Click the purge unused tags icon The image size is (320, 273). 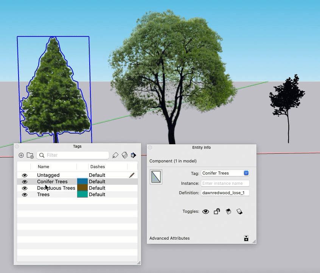click(x=125, y=156)
